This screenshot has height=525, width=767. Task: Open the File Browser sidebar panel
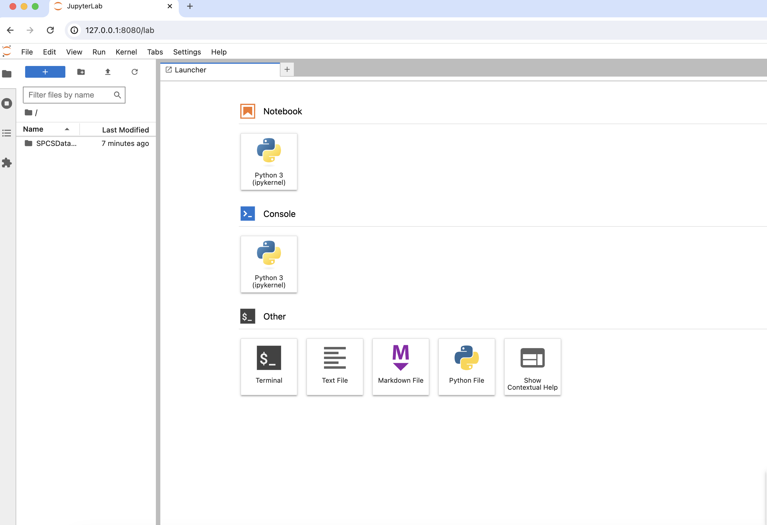point(7,74)
